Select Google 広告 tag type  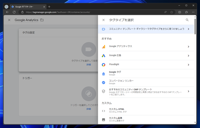(x=146, y=56)
